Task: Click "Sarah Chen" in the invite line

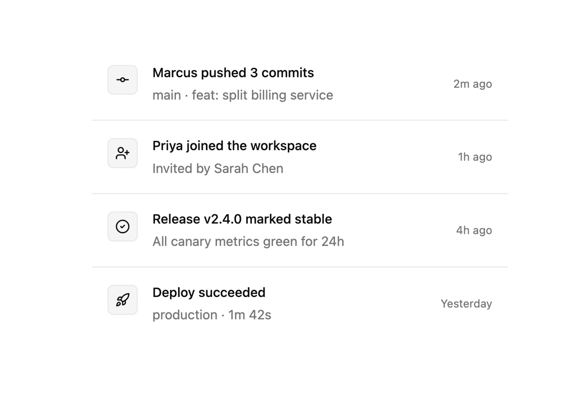Action: coord(249,169)
